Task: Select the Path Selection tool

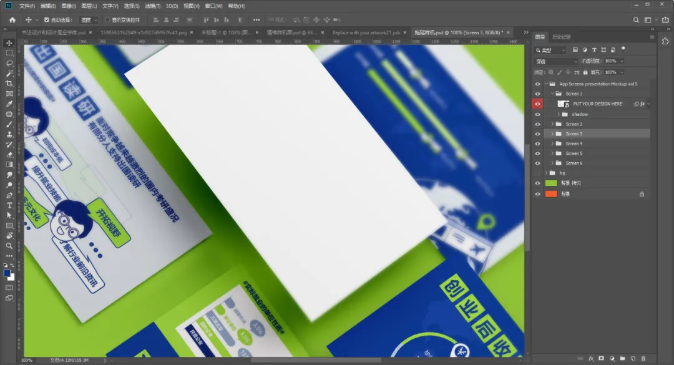Action: [x=9, y=215]
